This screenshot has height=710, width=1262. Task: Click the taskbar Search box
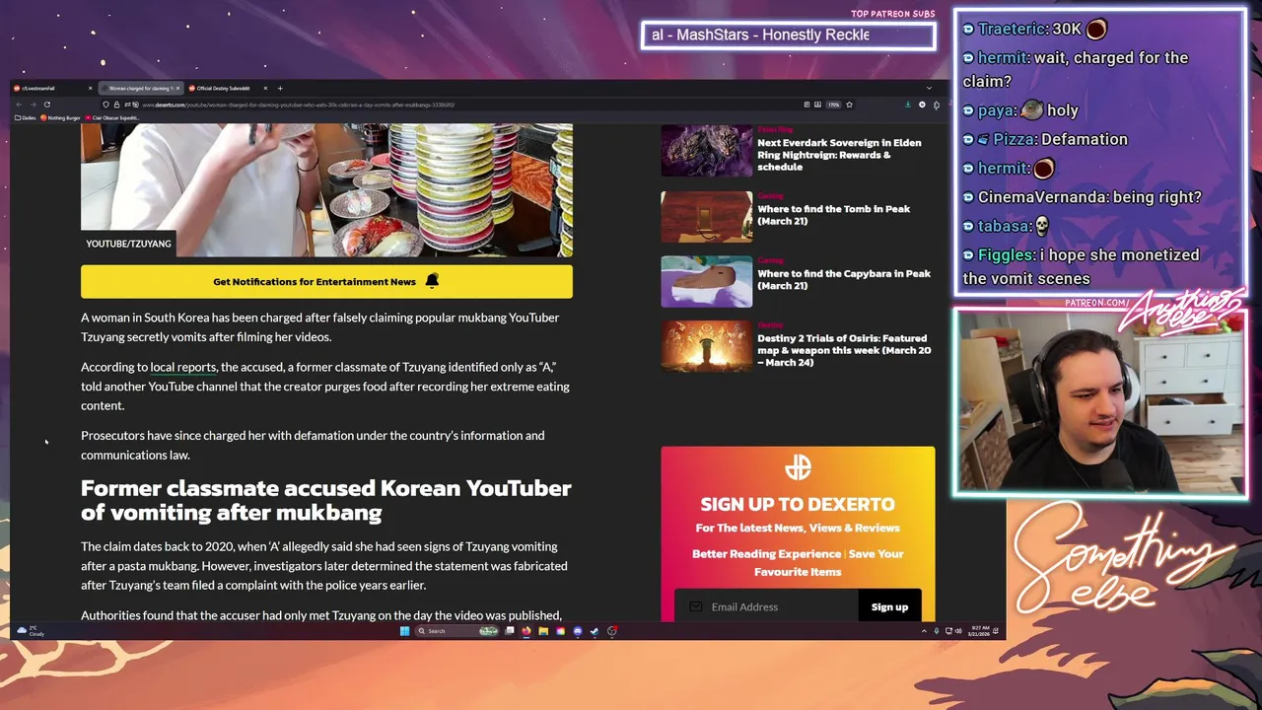click(456, 631)
